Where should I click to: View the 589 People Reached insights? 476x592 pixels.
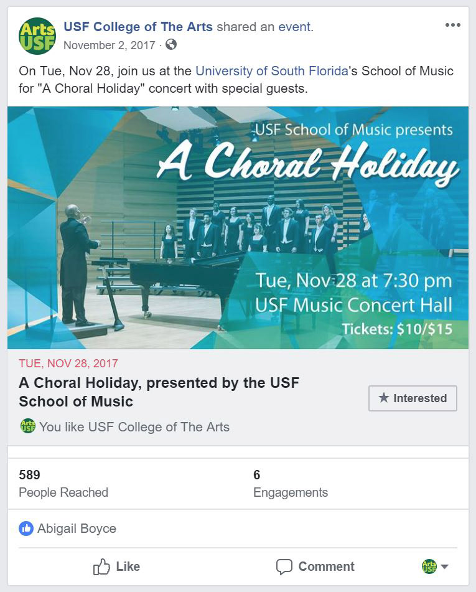coord(63,484)
